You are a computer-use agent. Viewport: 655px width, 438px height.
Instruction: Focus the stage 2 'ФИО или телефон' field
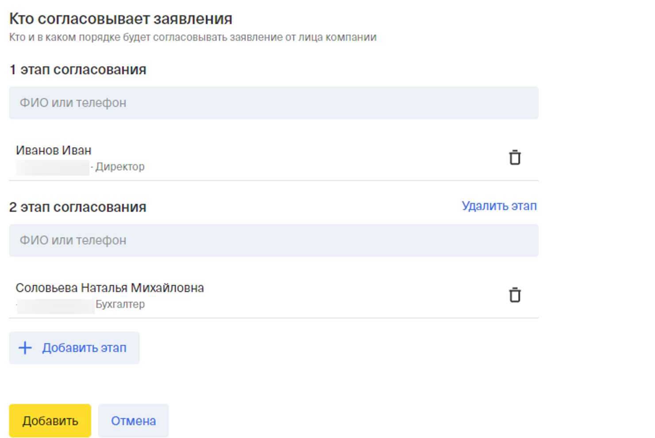[274, 240]
